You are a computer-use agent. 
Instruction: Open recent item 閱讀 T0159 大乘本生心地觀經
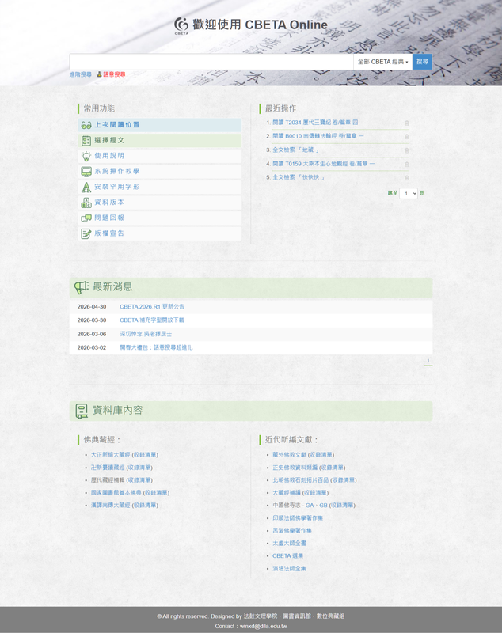[x=324, y=164]
